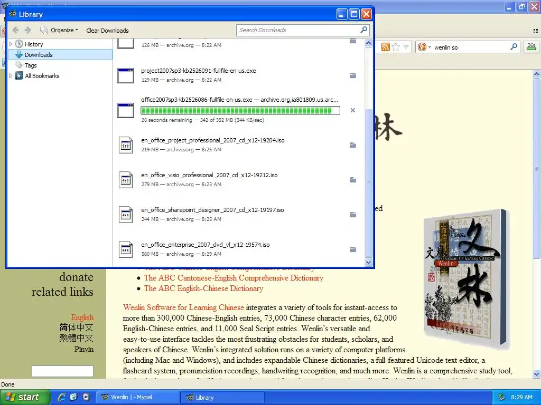Click the en_office_enterprise_2007 iso file icon
The image size is (541, 405).
pos(126,249)
